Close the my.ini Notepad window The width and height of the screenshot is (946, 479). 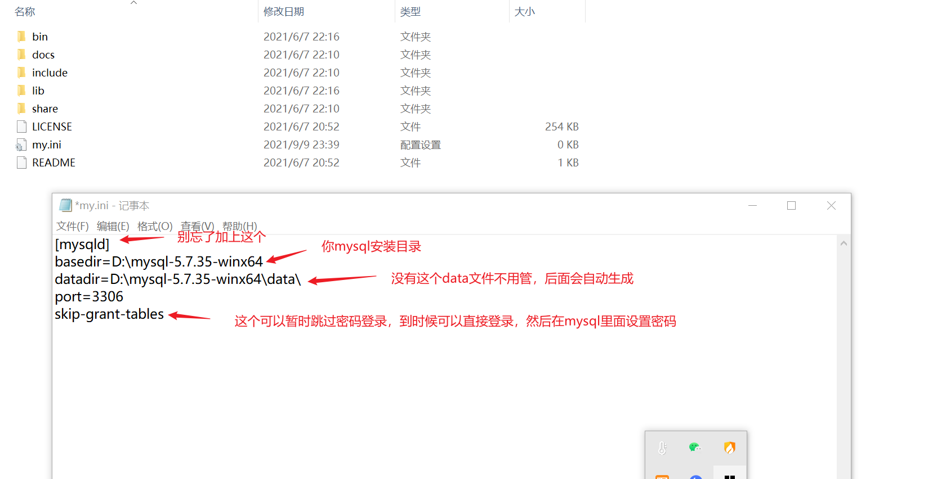[831, 206]
